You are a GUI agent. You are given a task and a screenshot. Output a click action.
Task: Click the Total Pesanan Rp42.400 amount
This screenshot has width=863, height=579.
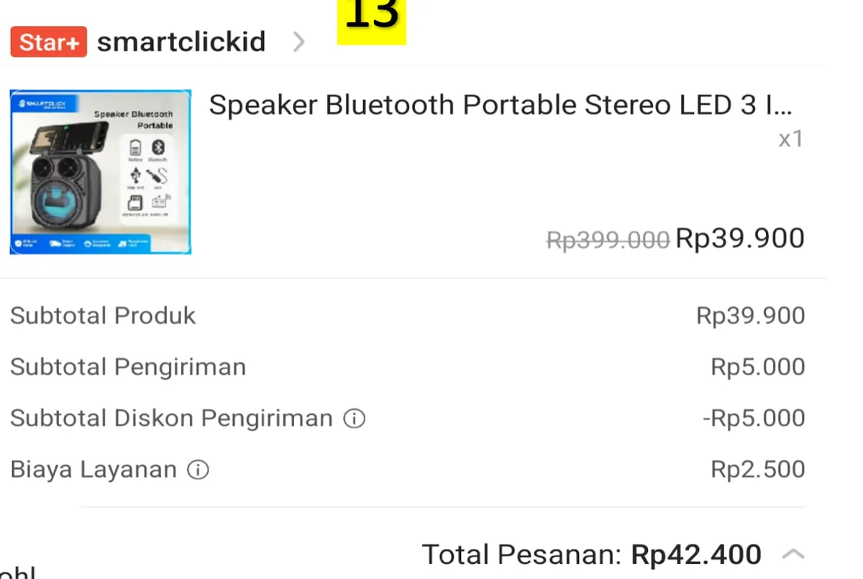pos(695,555)
